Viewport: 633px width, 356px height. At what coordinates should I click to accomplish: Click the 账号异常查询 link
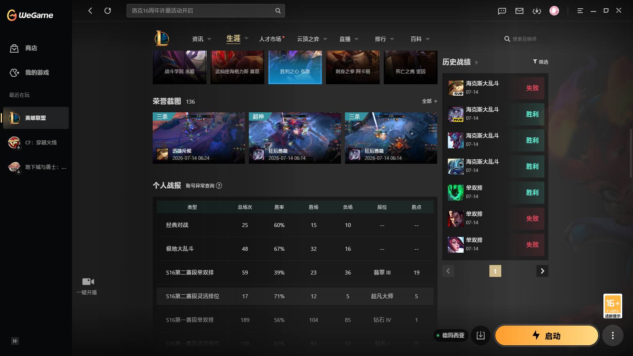(x=200, y=186)
